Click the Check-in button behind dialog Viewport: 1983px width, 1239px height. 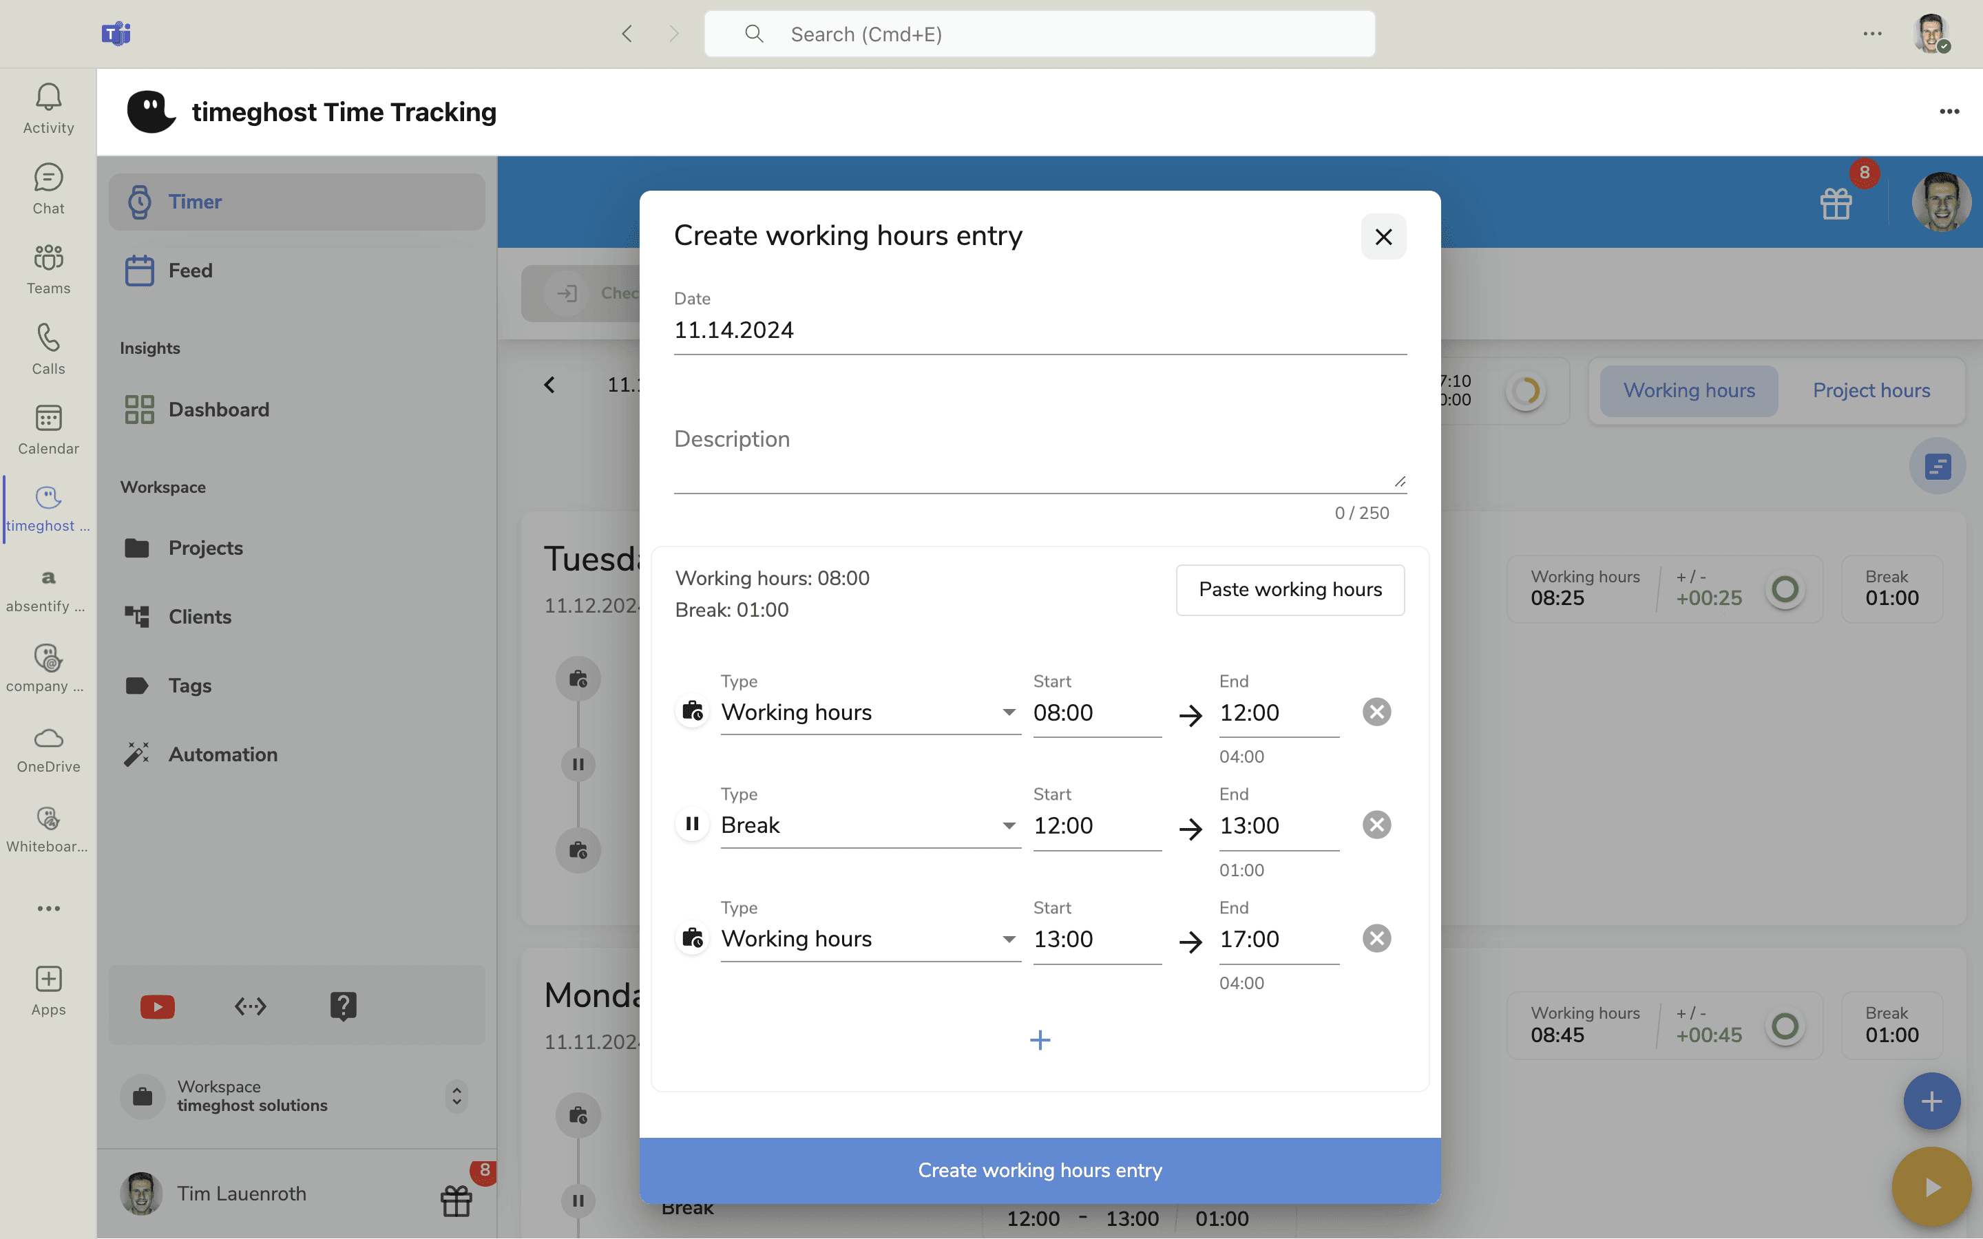coord(582,293)
